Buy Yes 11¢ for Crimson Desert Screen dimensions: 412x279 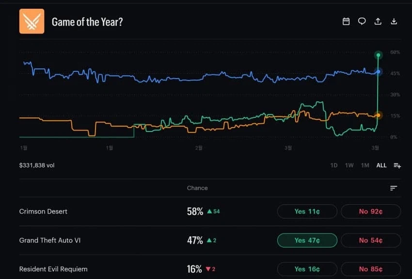click(307, 212)
